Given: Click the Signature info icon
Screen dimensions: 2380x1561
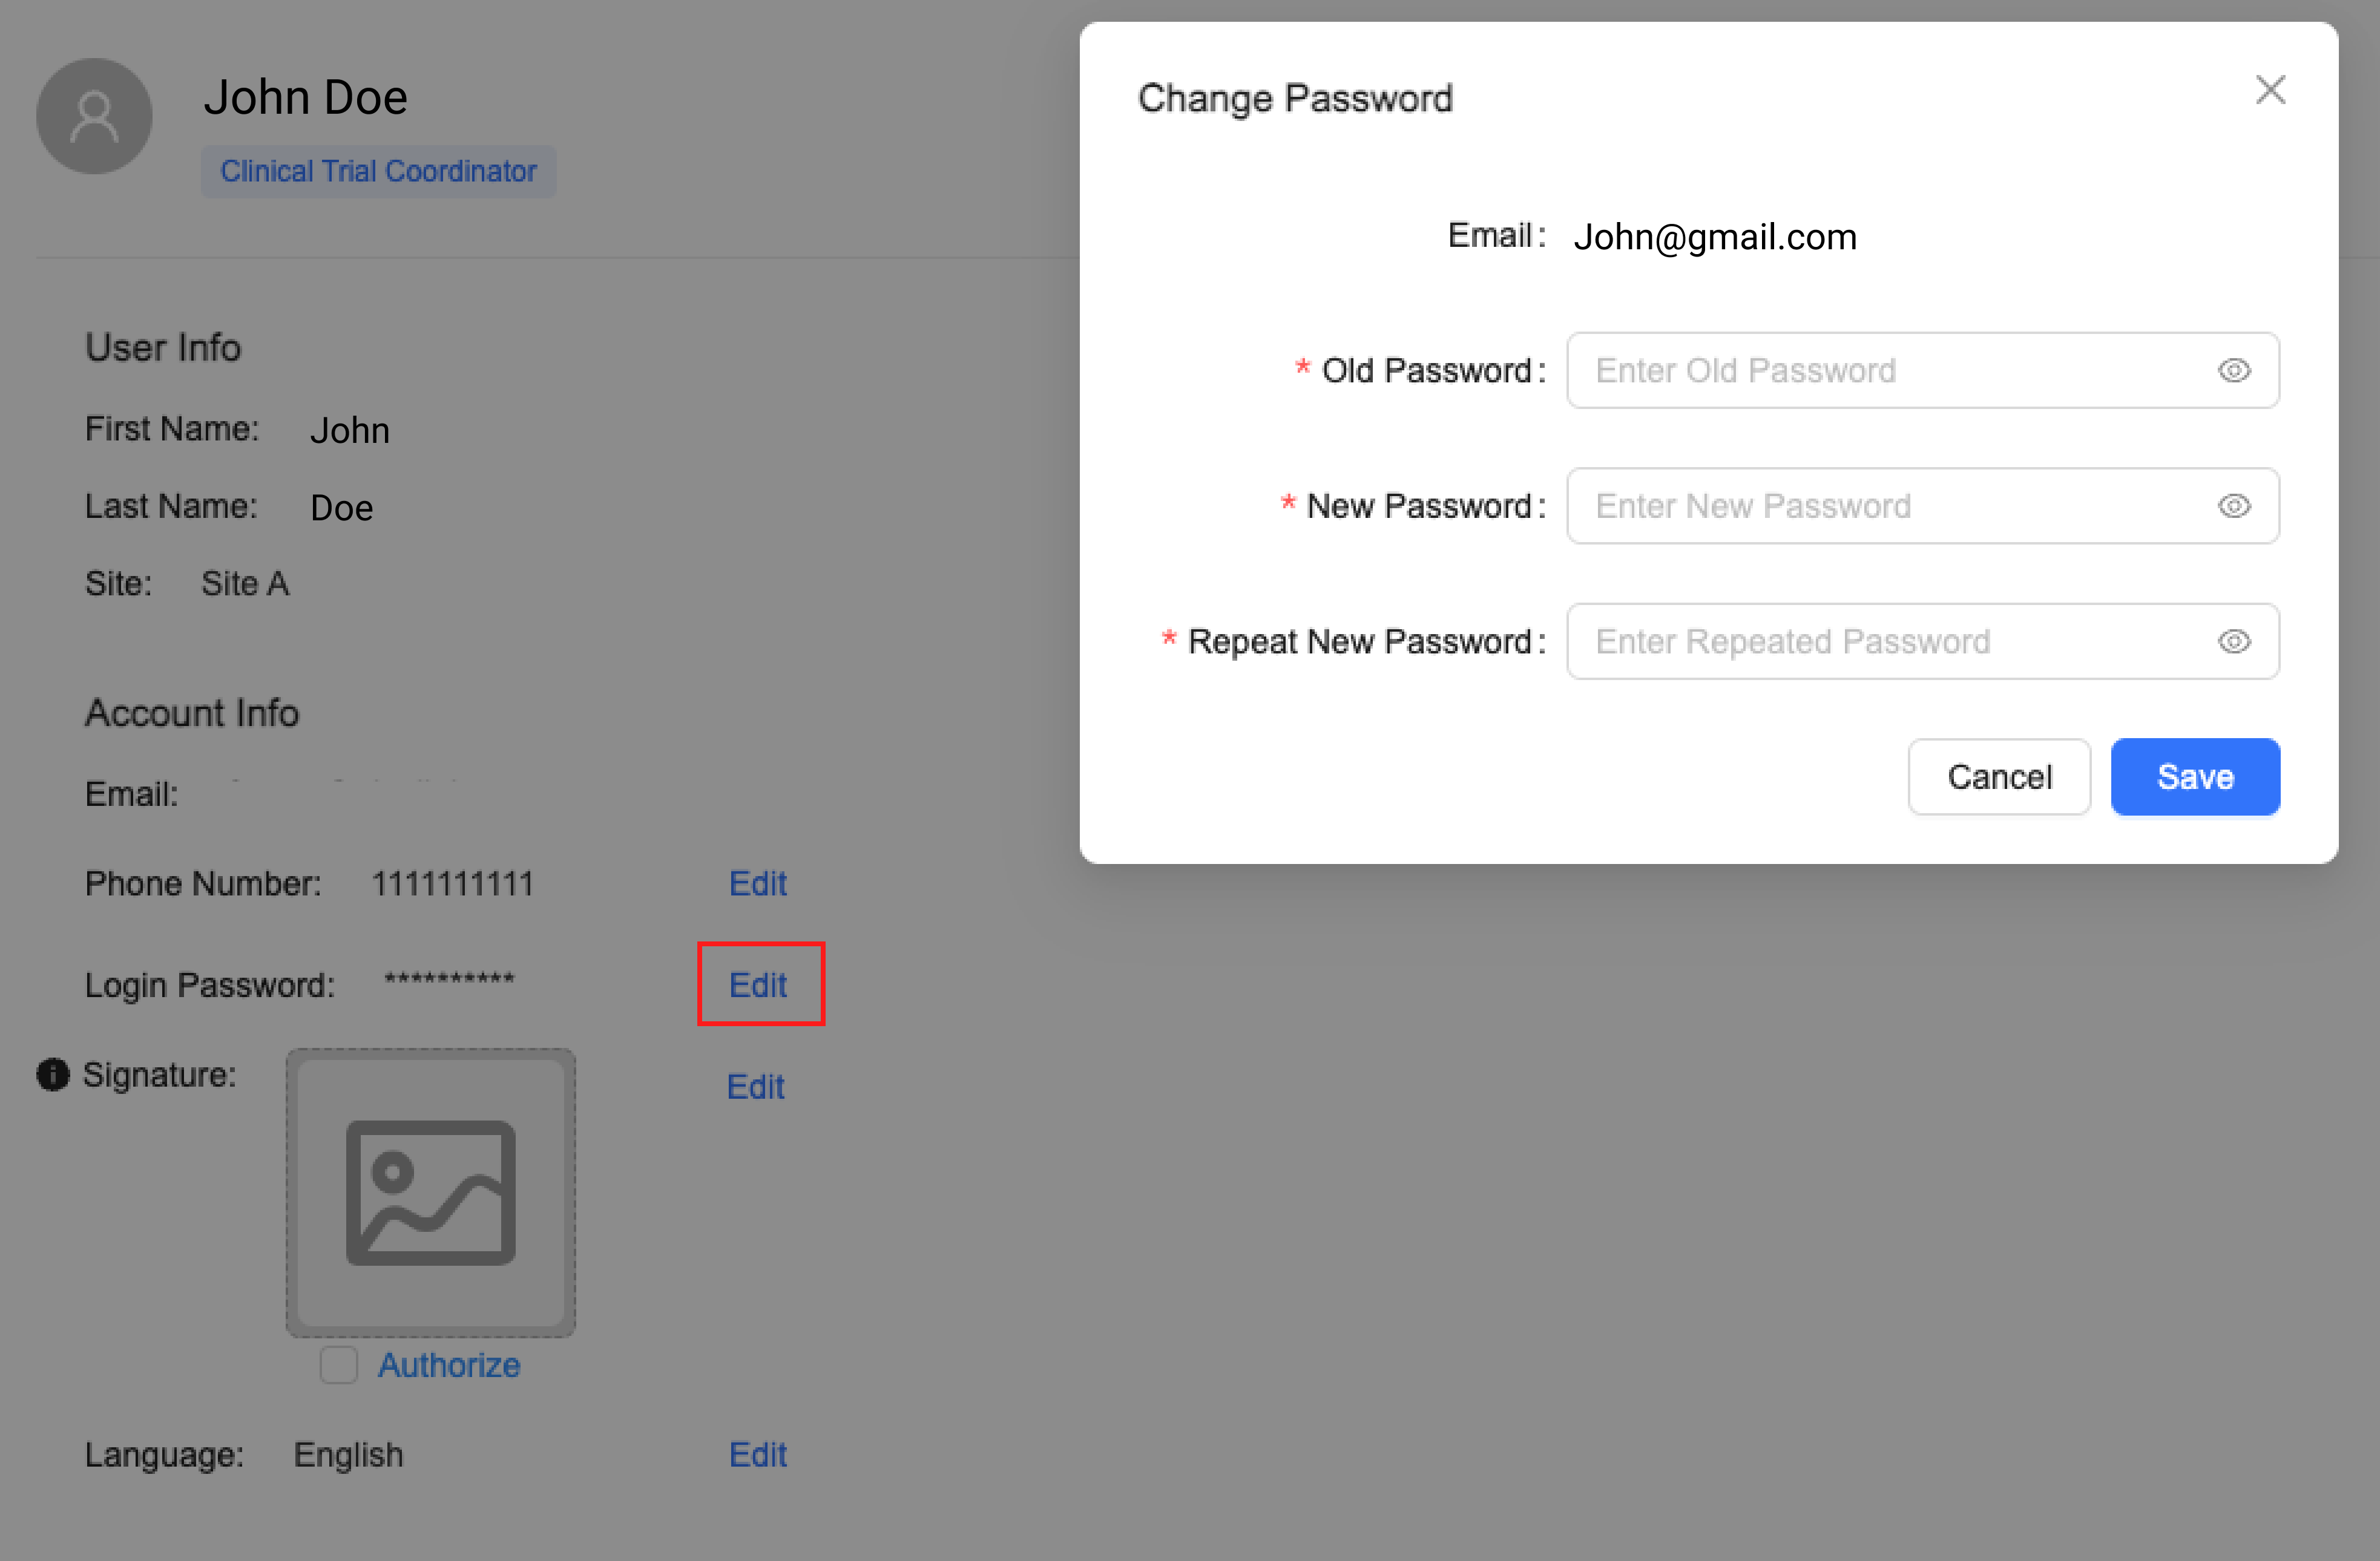Looking at the screenshot, I should 53,1075.
